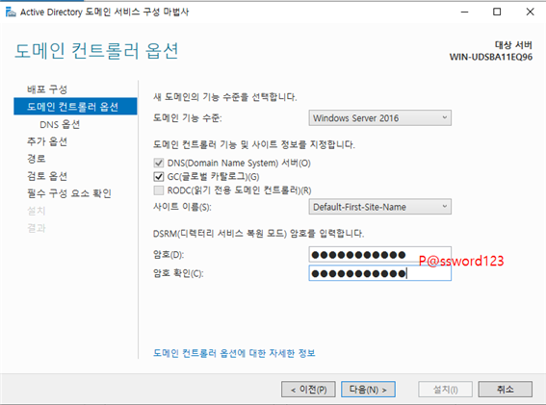Screen dimensions: 546x405
Task: Click the 도메인 컨트롤러 옵션 page heading
Action: pos(96,51)
